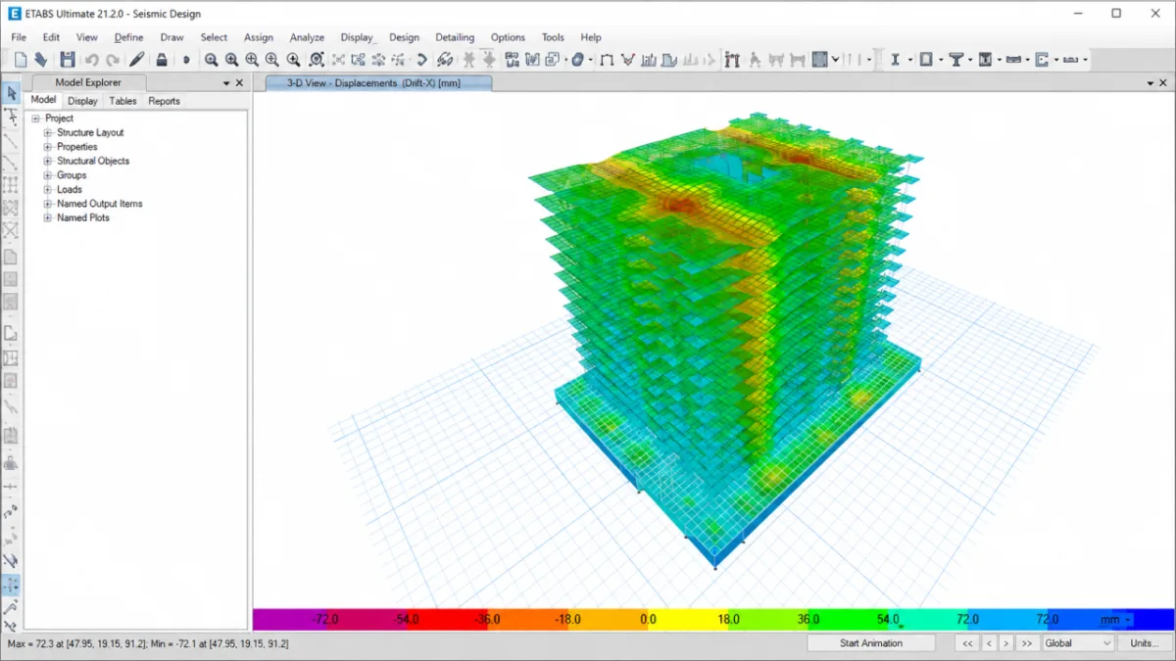
Task: Click the single > next step button
Action: 1005,643
